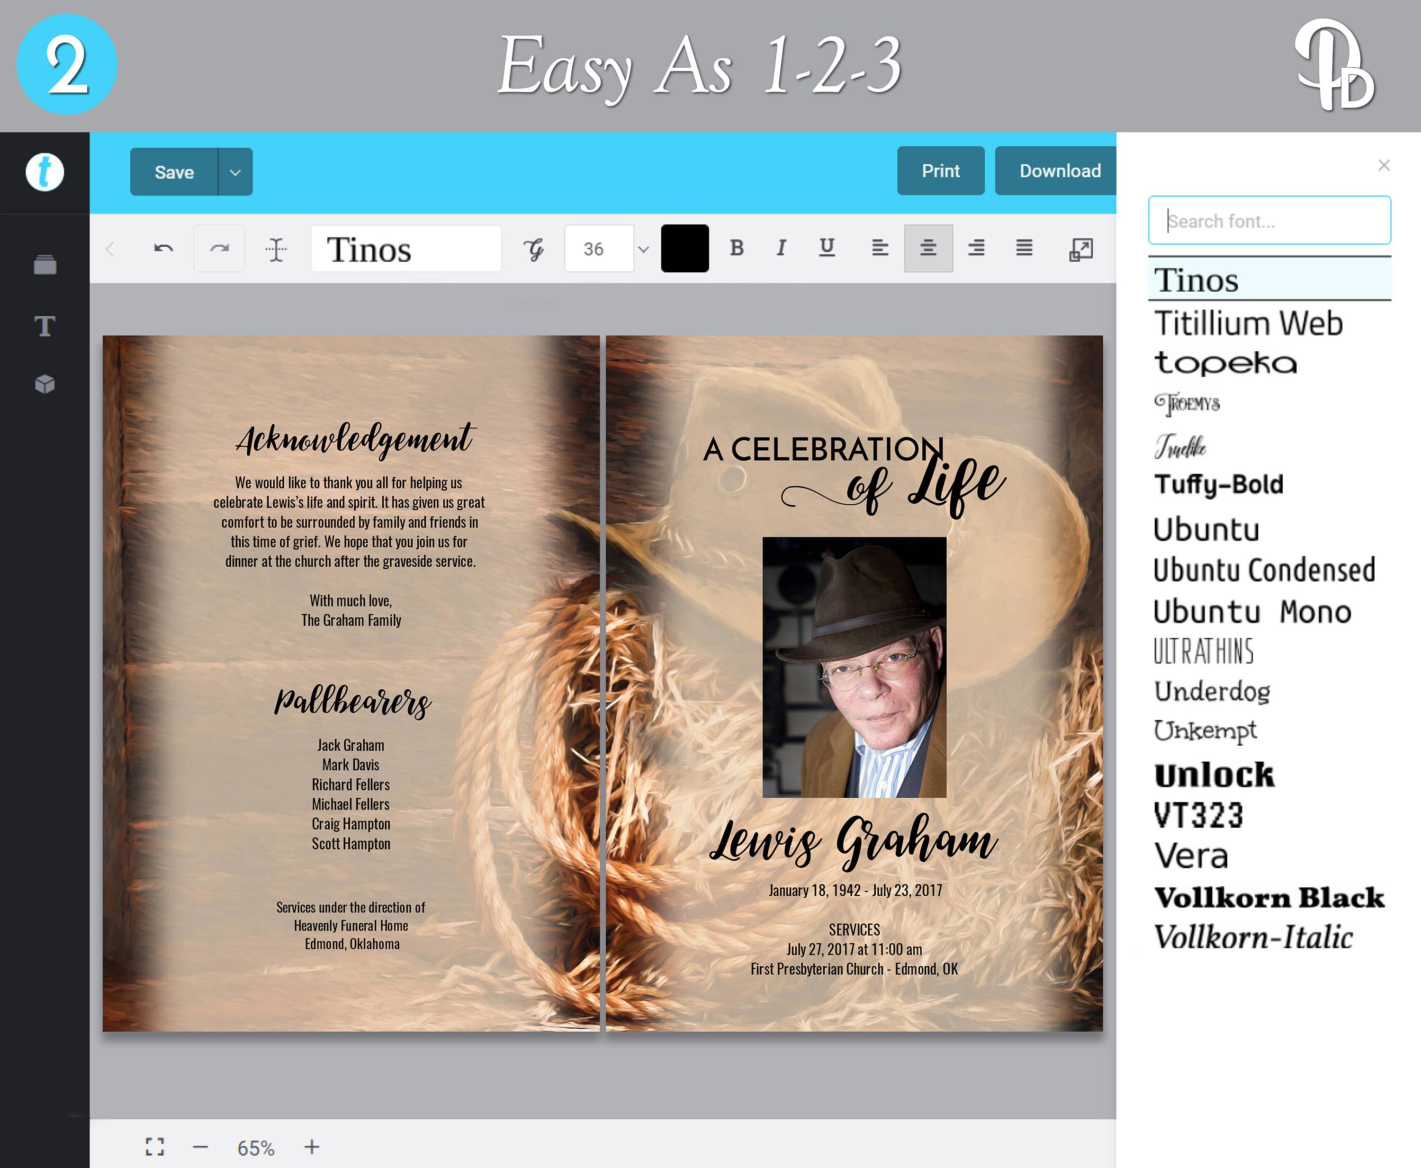Toggle underline formatting
1421x1168 pixels.
coord(827,248)
